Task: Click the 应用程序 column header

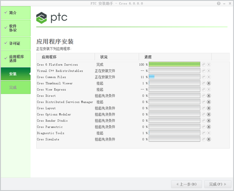Action: [65, 57]
